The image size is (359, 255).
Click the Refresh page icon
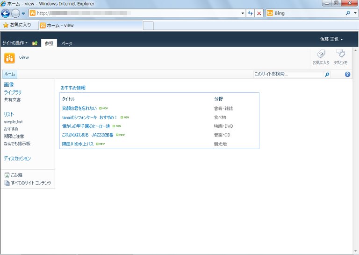[x=250, y=13]
